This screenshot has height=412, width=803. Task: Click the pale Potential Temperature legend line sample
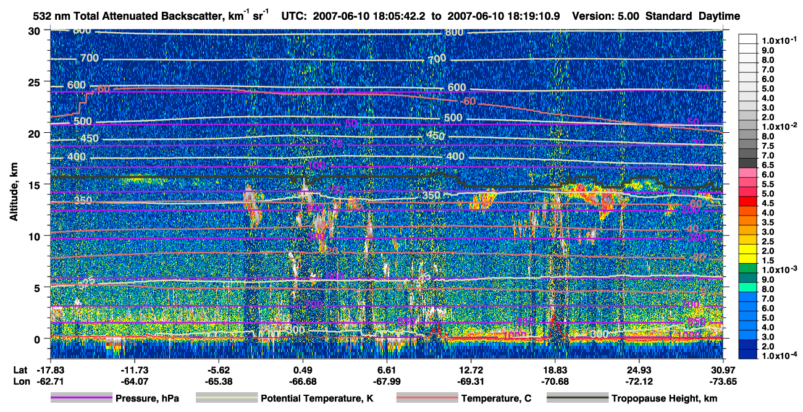pyautogui.click(x=226, y=398)
